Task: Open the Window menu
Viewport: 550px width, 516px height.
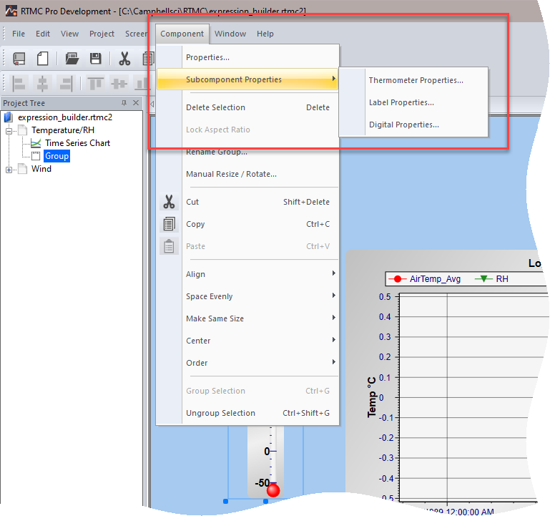Action: pyautogui.click(x=230, y=34)
